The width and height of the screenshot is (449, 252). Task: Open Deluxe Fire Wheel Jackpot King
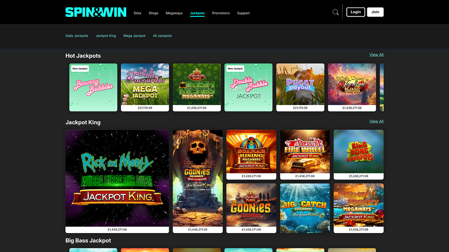(305, 154)
